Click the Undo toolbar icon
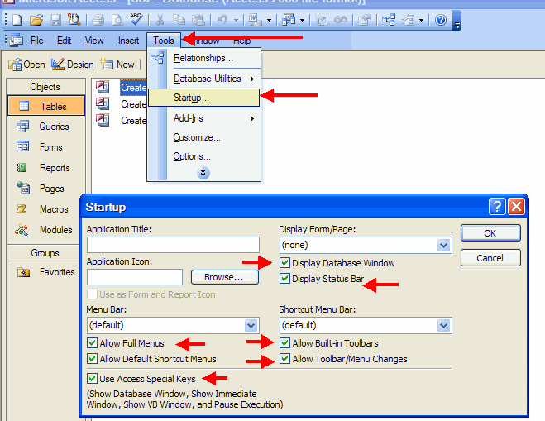Screen dimensions: 545x421 [222, 20]
